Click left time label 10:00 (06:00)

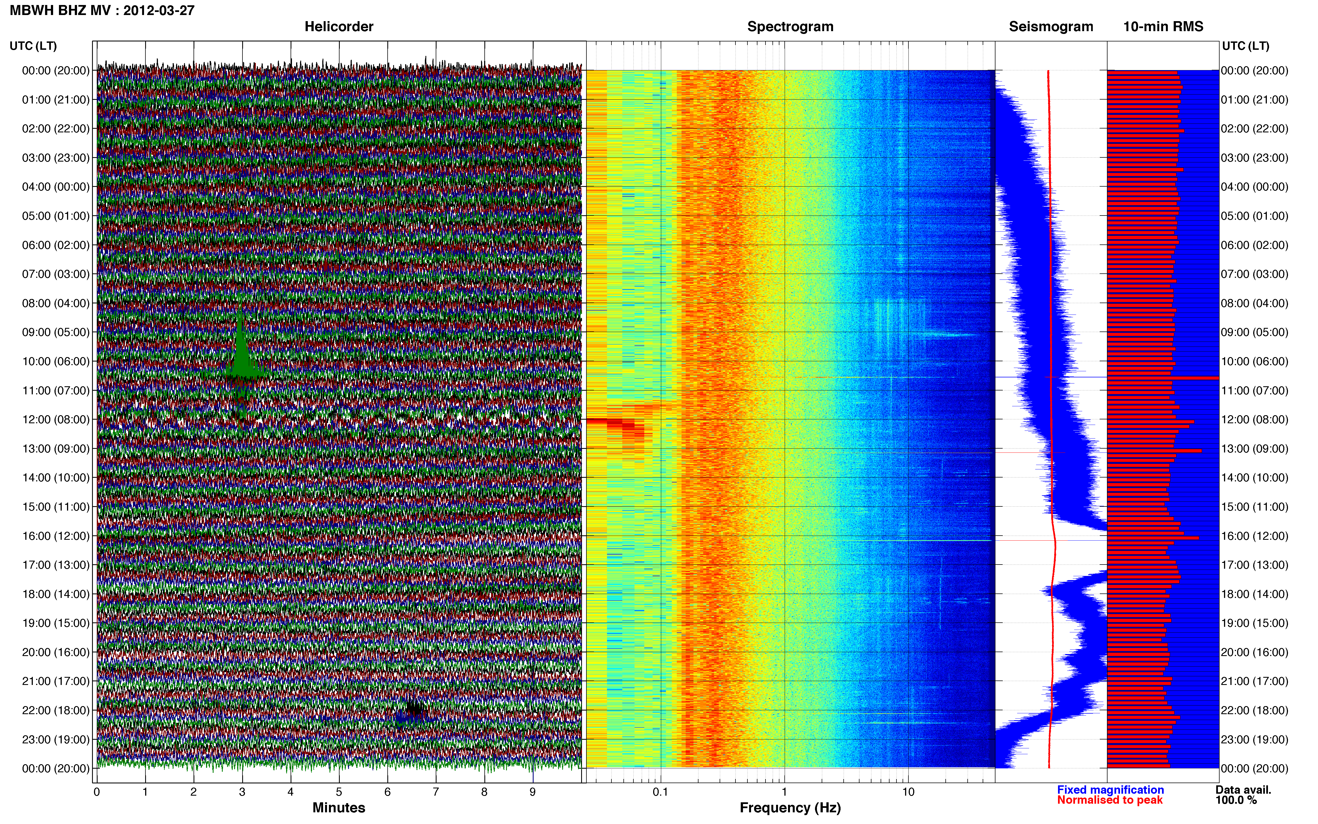coord(56,361)
